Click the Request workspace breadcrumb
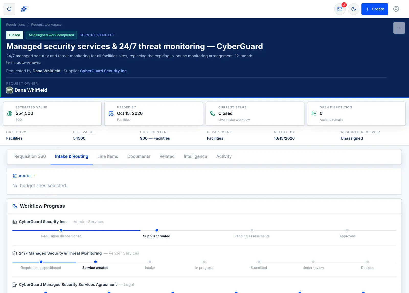 point(46,25)
